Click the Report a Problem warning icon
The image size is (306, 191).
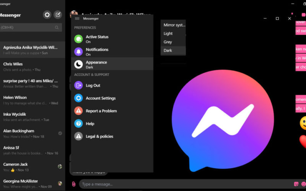point(78,111)
